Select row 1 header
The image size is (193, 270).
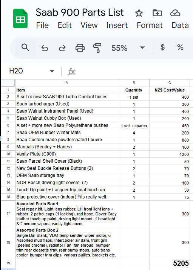pyautogui.click(x=8, y=90)
